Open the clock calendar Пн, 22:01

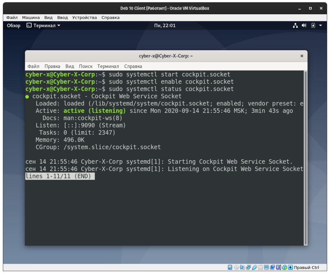click(x=165, y=25)
